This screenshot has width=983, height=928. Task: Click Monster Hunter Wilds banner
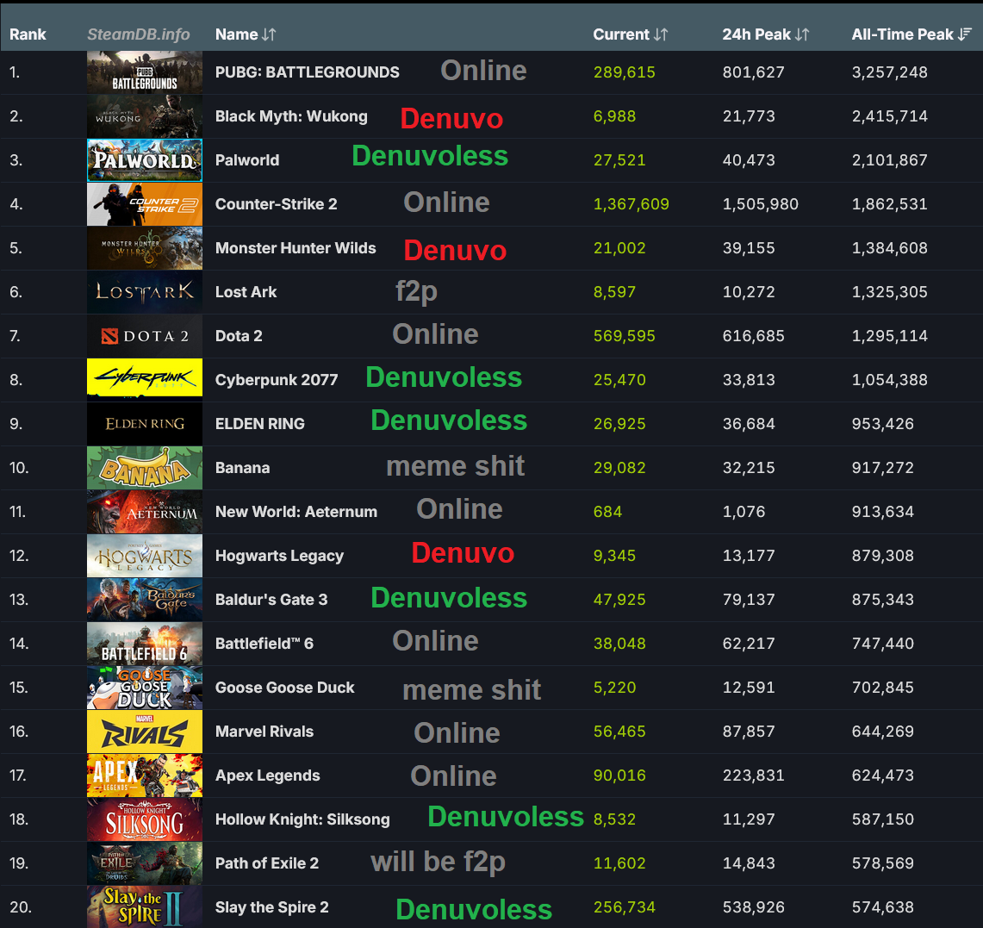pyautogui.click(x=145, y=247)
